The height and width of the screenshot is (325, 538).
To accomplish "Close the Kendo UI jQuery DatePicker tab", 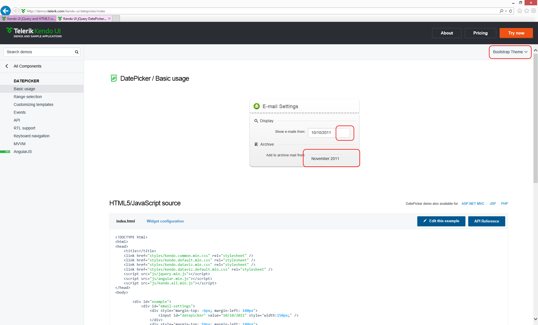I will coord(109,18).
